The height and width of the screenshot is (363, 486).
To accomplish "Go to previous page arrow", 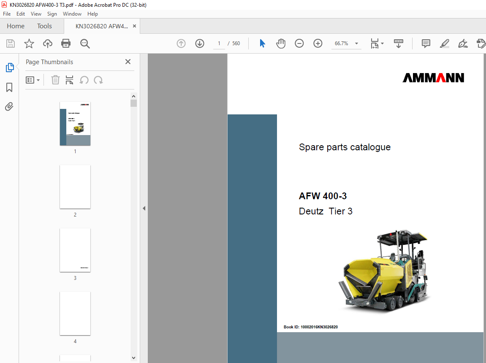I will [x=181, y=43].
